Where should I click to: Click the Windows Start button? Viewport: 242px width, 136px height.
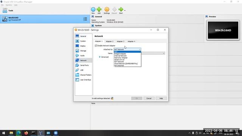click(x=3, y=133)
